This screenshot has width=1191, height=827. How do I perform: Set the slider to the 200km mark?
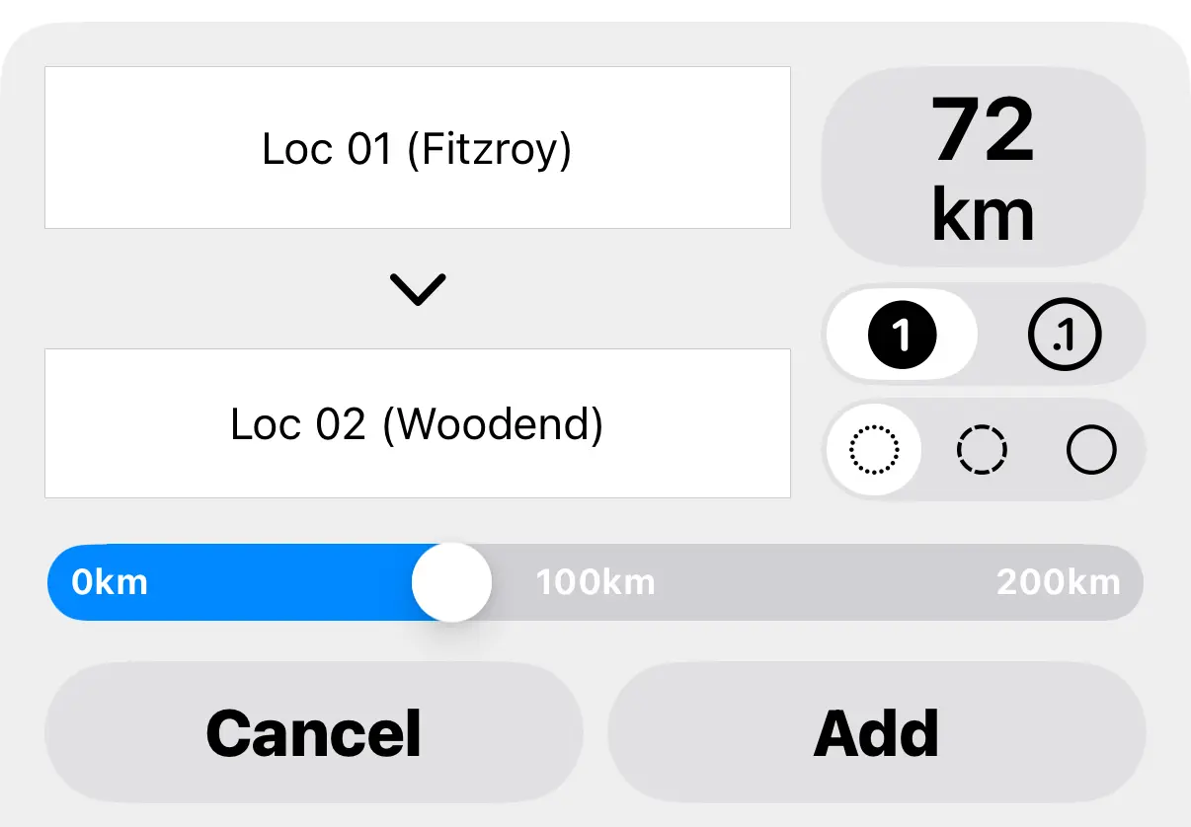pos(1059,582)
